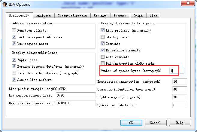Enable the Stack pointer checkbox
This screenshot has height=132, width=197.
pos(102,37)
